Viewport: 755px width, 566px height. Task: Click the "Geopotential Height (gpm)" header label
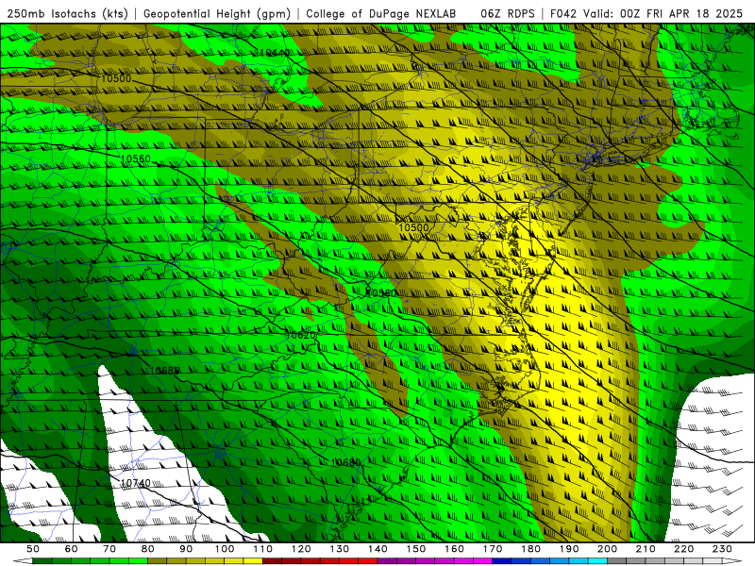pos(217,13)
